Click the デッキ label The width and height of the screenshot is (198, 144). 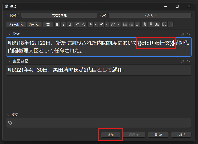tap(103, 15)
